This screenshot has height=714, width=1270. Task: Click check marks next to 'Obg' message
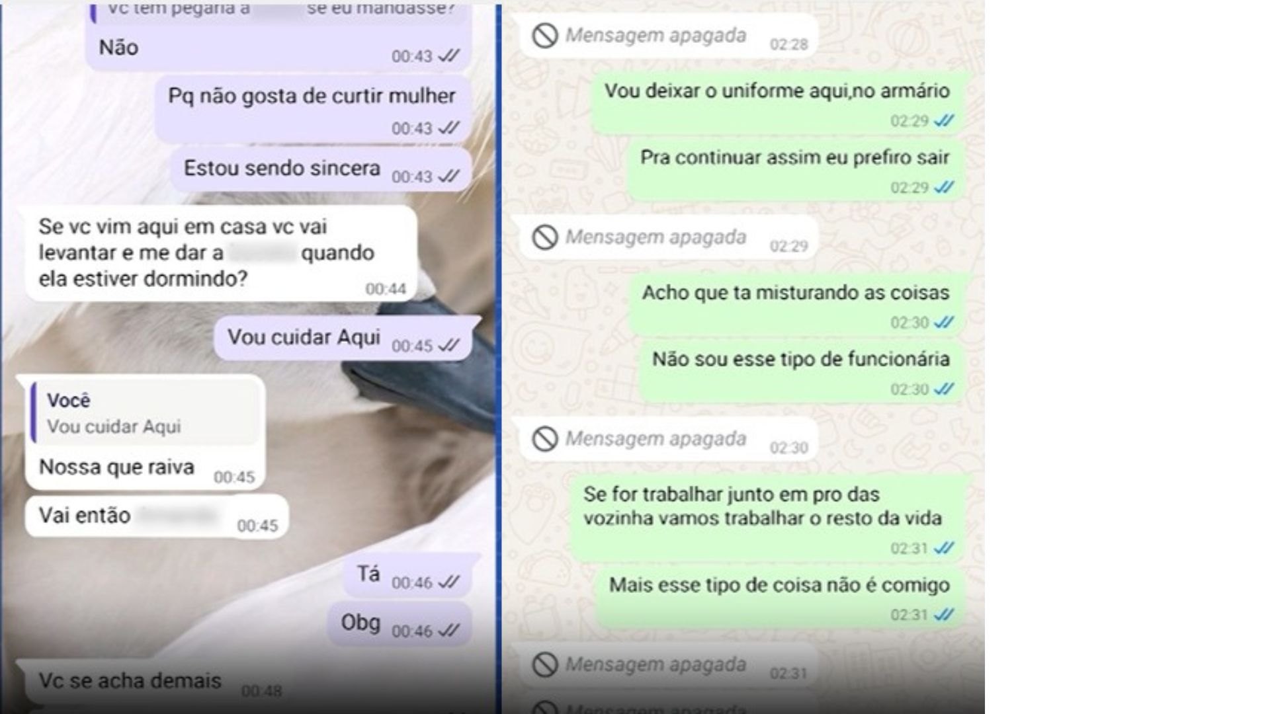click(449, 631)
